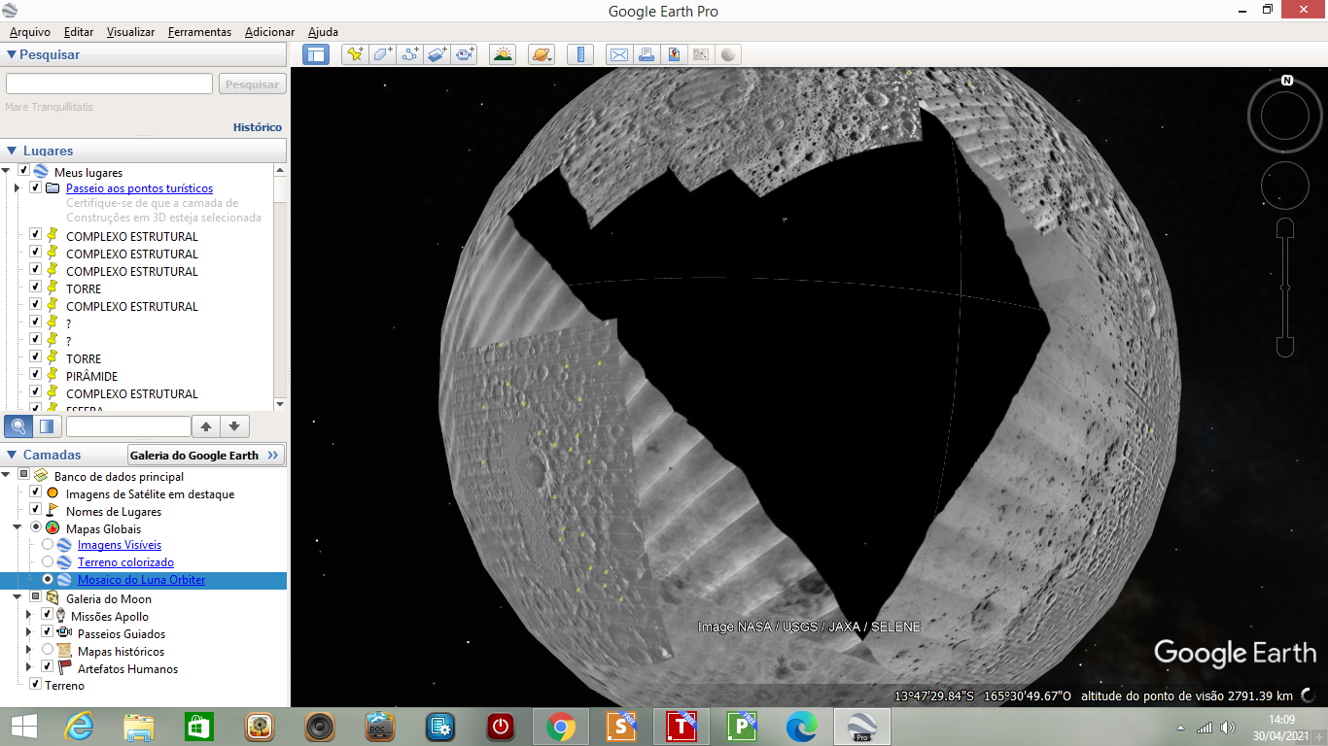Email the current view
Screen dimensions: 1328x746
pyautogui.click(x=618, y=54)
